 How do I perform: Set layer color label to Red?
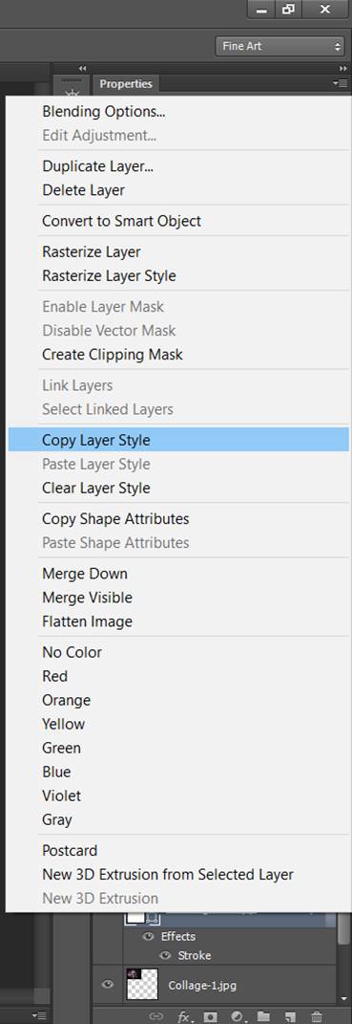(54, 676)
